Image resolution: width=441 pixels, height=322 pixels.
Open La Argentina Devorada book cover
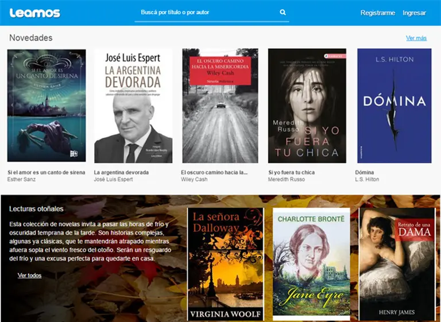coord(133,106)
